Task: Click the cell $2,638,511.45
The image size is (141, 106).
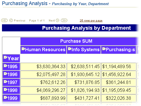Action: (84, 66)
